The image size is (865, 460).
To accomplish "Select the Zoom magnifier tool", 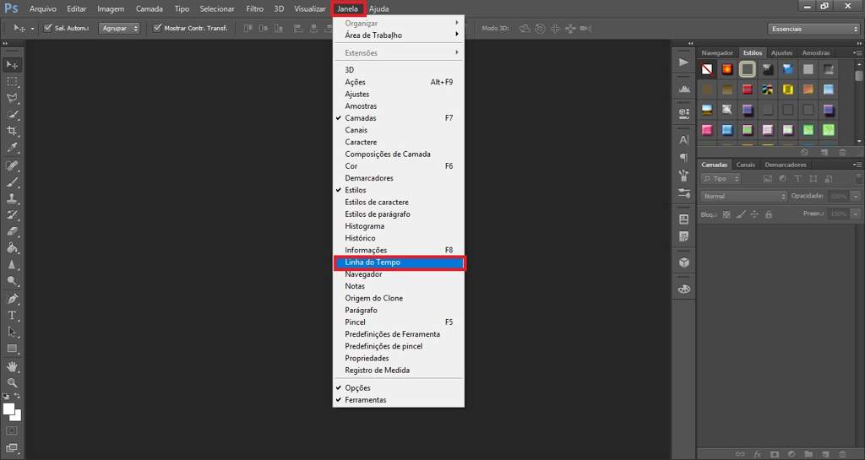I will (x=12, y=383).
